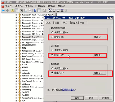115x102 pixels.
Task: Expand the PenIMC2 tree node
Action: coord(16,92)
